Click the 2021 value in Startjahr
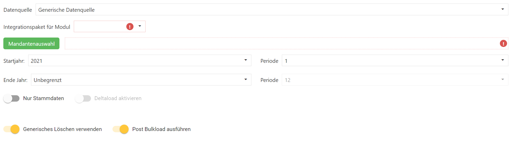Screen dimensions: 515x156 [x=36, y=61]
